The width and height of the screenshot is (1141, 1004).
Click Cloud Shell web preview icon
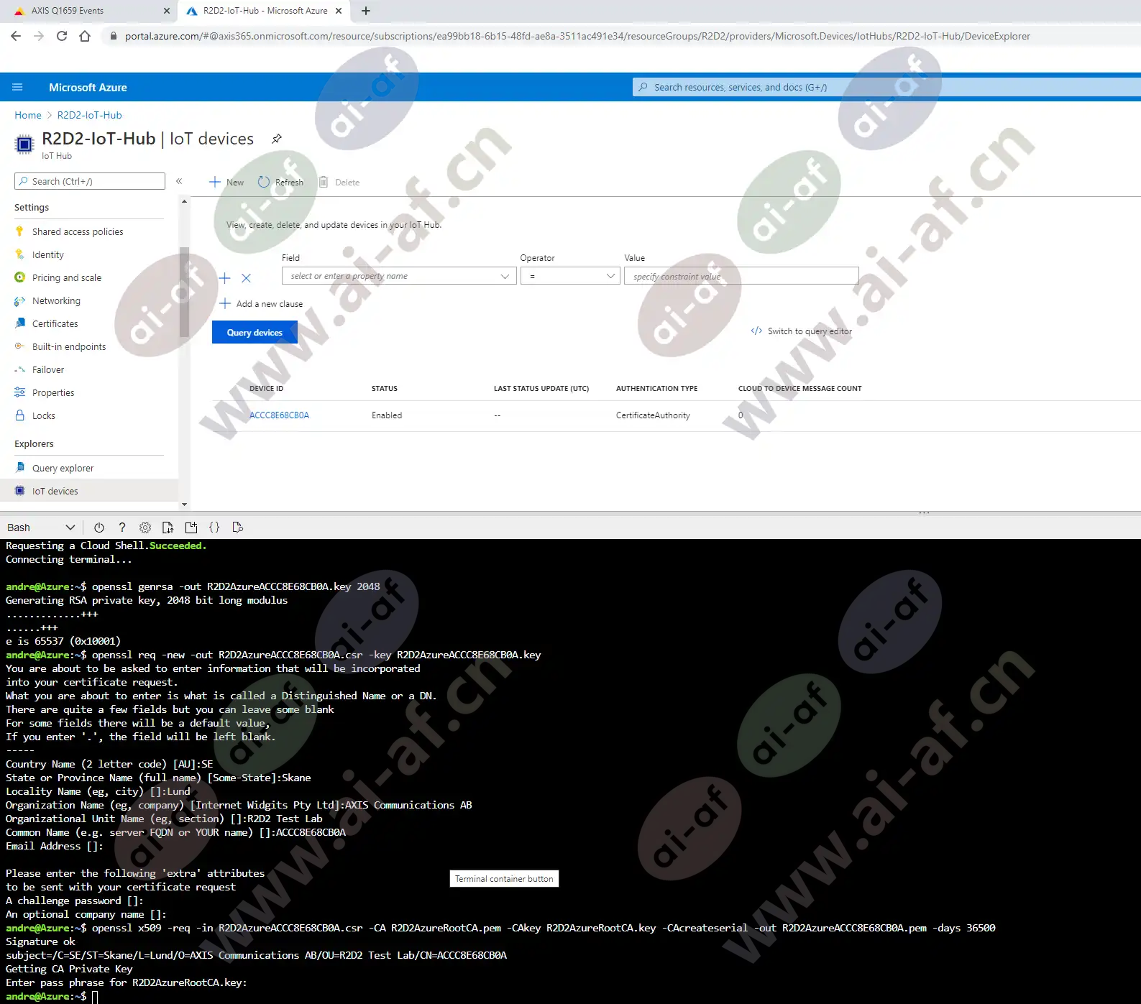coord(238,528)
